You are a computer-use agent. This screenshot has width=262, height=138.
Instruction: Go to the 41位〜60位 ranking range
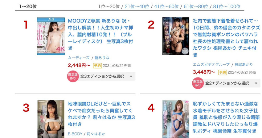point(166,6)
